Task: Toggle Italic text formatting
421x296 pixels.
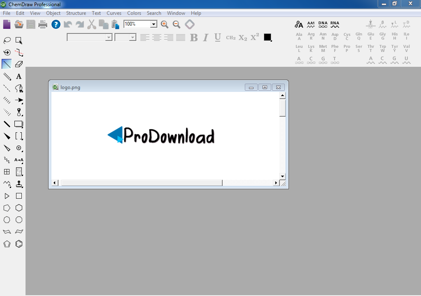Action: coord(206,38)
